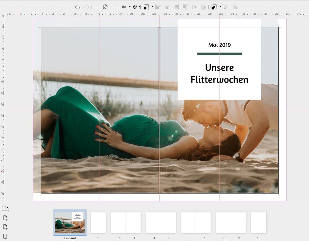Delete page with the trash icon
Viewport: 309px width, 241px height.
(x=5, y=236)
